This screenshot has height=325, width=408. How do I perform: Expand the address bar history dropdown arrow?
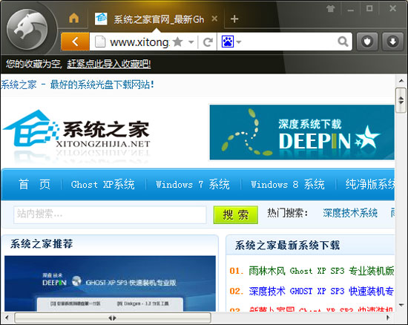(191, 42)
